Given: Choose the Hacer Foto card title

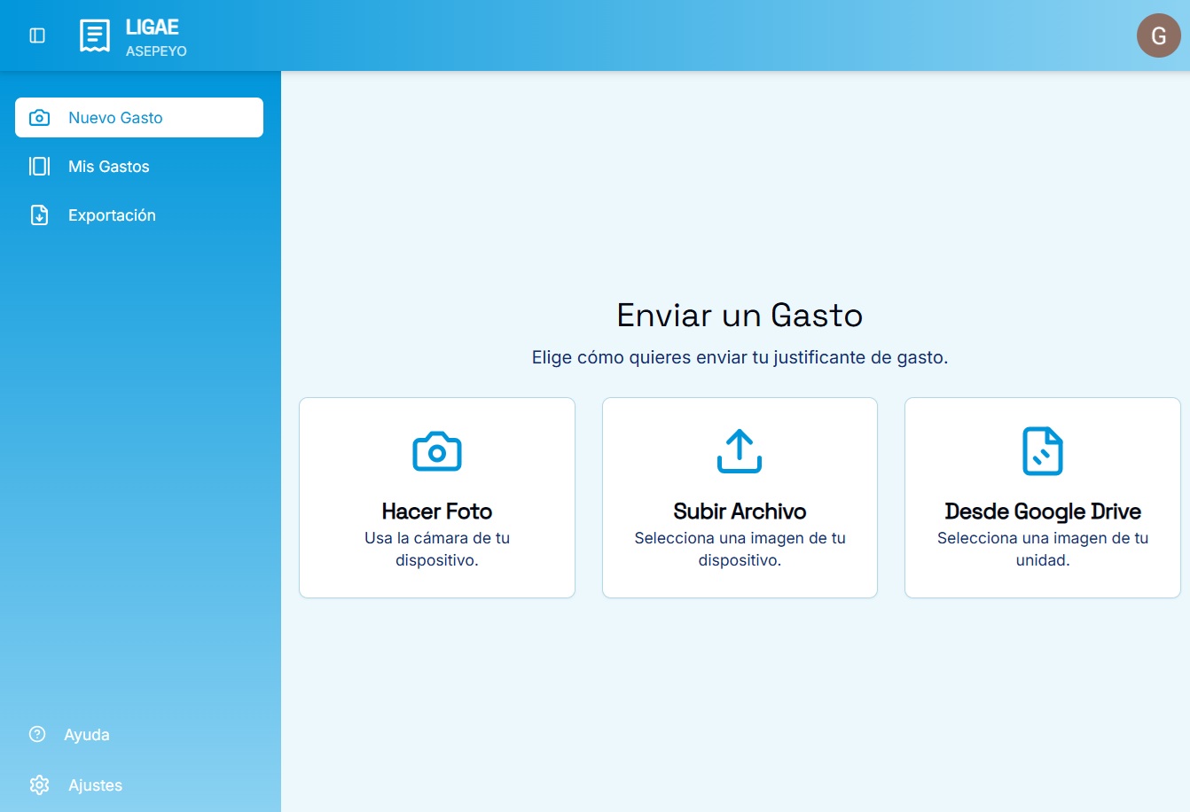Looking at the screenshot, I should [x=437, y=511].
